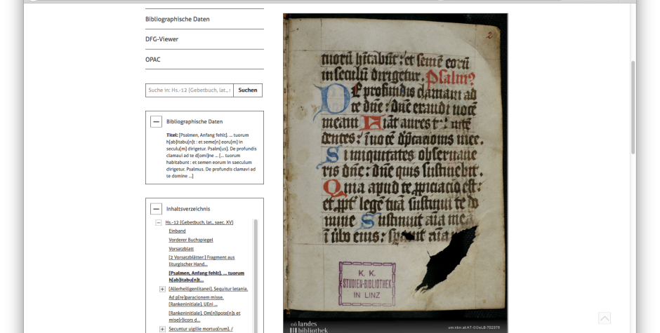
Task: Click the scroll-to-top arrow icon
Action: 605,318
